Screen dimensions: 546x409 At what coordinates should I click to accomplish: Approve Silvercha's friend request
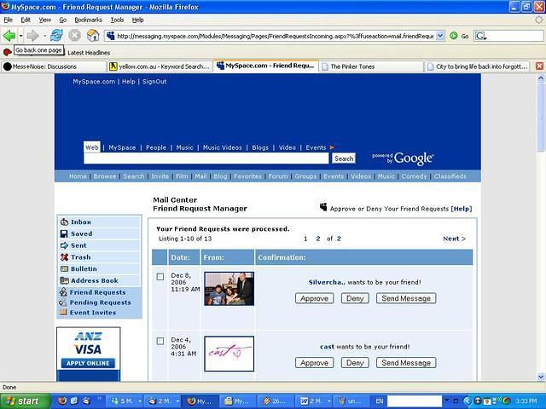pyautogui.click(x=314, y=298)
